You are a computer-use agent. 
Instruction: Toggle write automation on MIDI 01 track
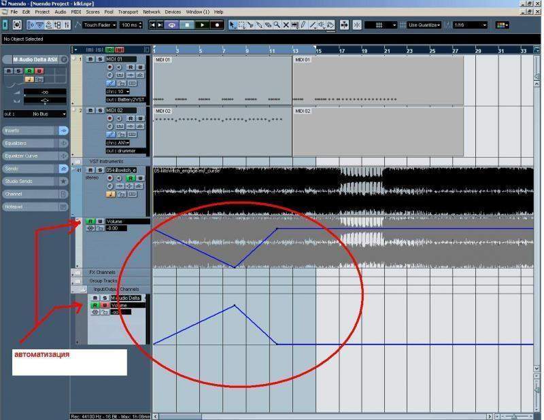140,67
